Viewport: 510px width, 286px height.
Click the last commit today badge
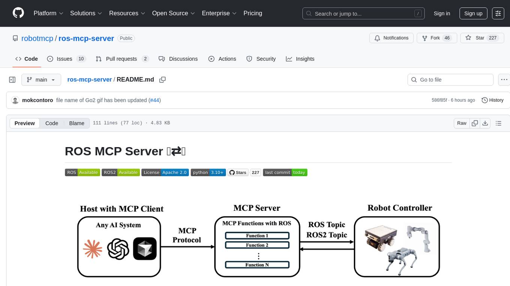click(285, 173)
